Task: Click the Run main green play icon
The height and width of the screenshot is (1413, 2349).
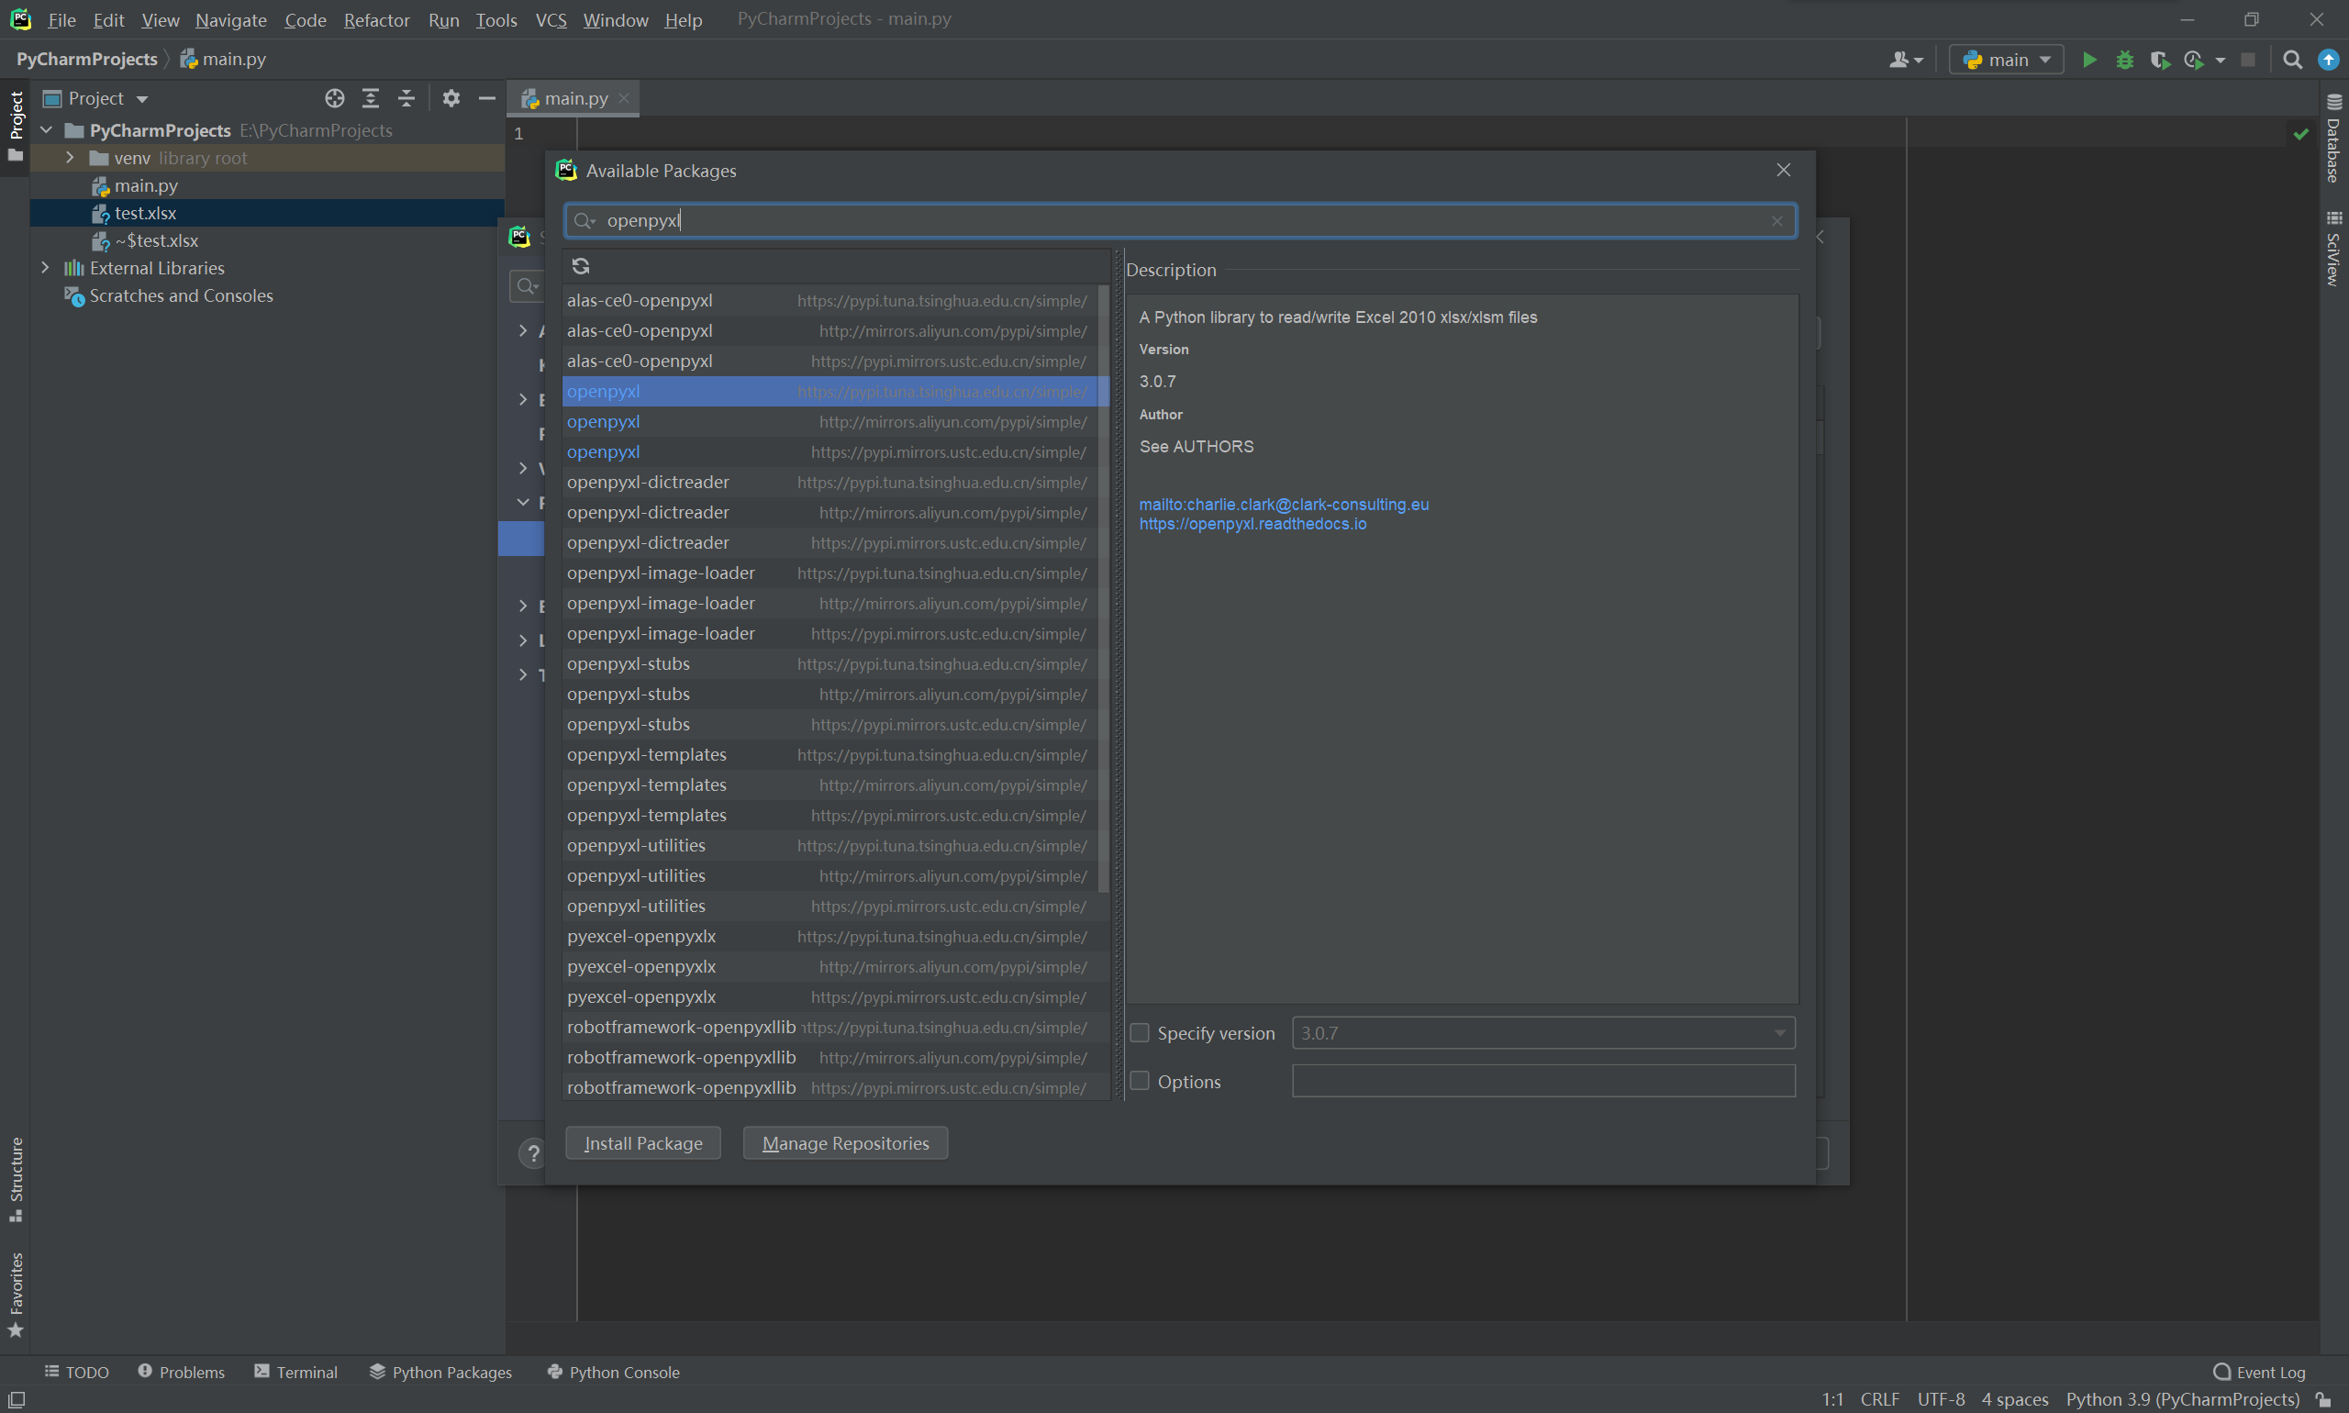Action: click(x=2089, y=60)
